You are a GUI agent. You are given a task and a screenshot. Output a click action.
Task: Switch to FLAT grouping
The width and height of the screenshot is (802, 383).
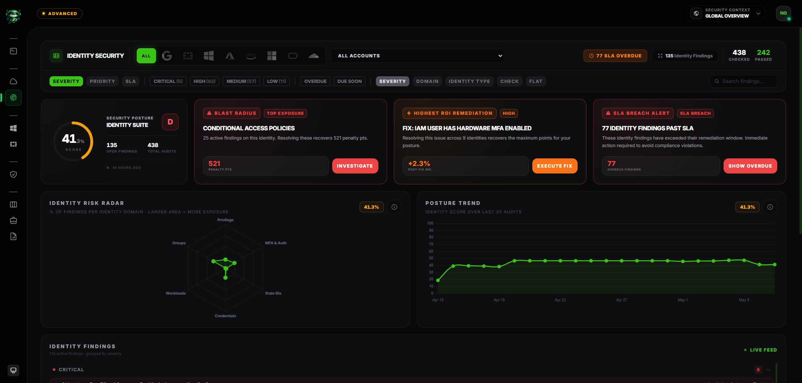coord(536,81)
